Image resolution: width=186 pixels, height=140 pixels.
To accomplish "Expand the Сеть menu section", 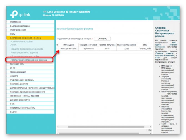I will (x=31, y=34).
